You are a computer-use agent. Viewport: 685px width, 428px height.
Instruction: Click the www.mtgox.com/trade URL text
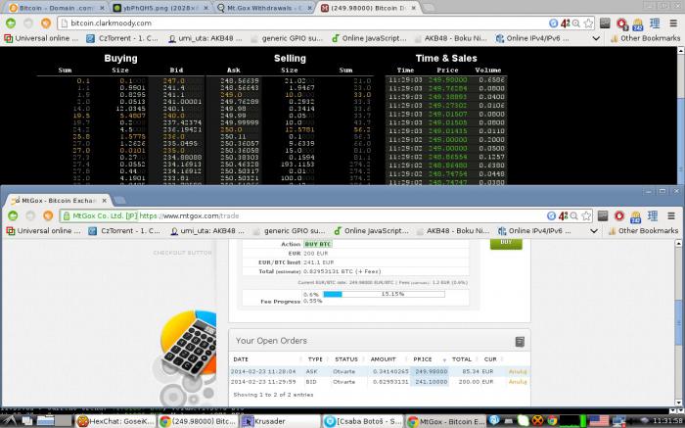coord(189,216)
